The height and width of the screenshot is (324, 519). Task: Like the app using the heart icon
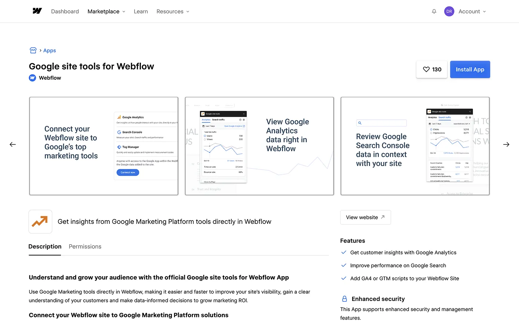click(x=426, y=69)
